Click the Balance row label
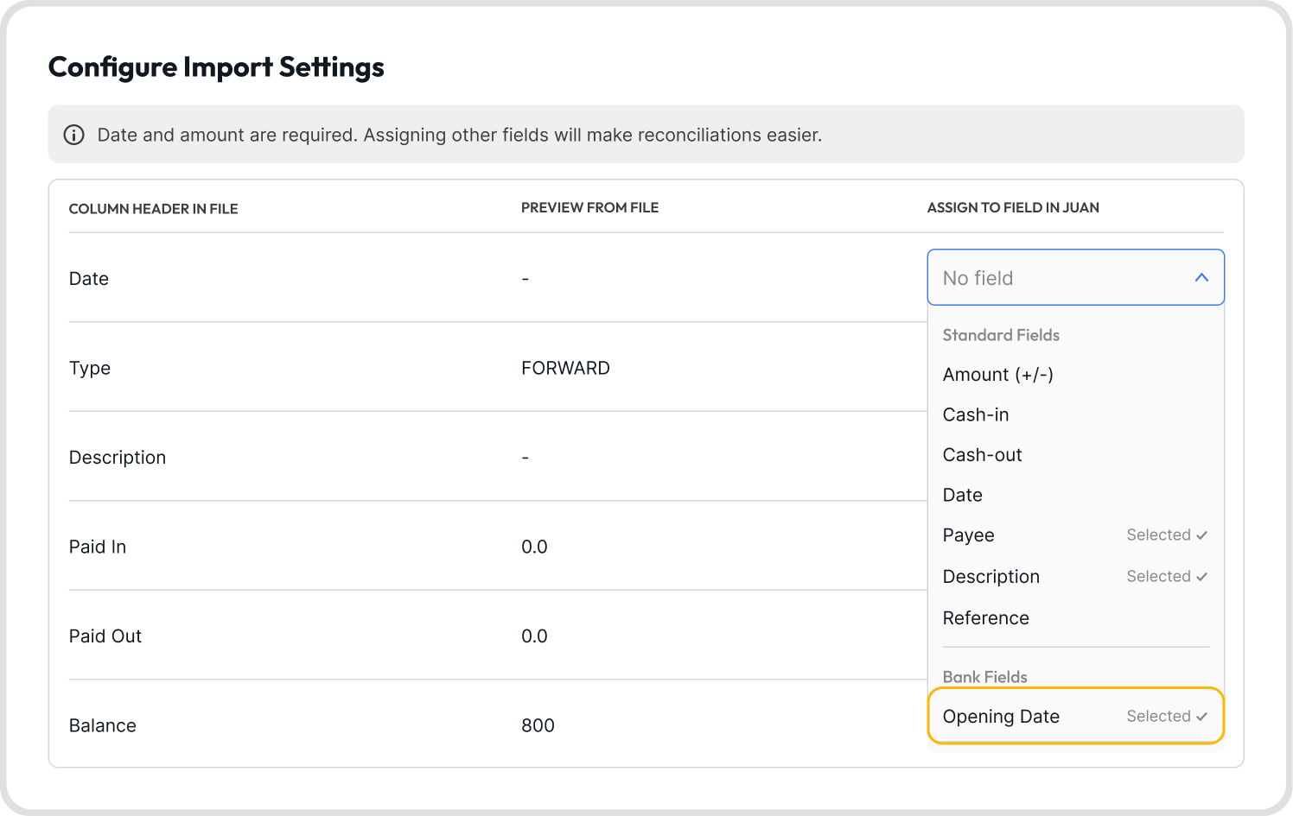 (103, 725)
